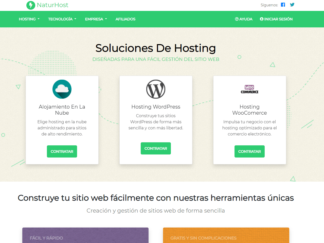The width and height of the screenshot is (324, 243).
Task: Click CONTRATAR under Hosting WooComerce
Action: coord(249,151)
